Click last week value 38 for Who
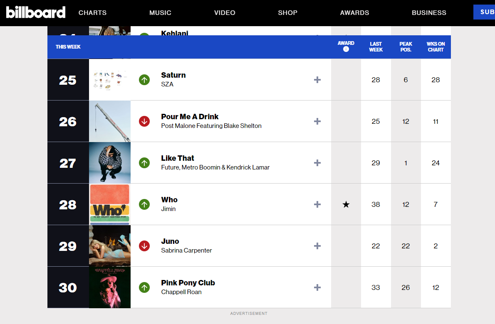Viewport: 495px width, 324px height. 376,204
